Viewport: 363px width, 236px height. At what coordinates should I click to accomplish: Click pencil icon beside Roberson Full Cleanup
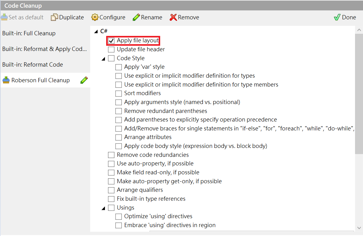pos(84,80)
